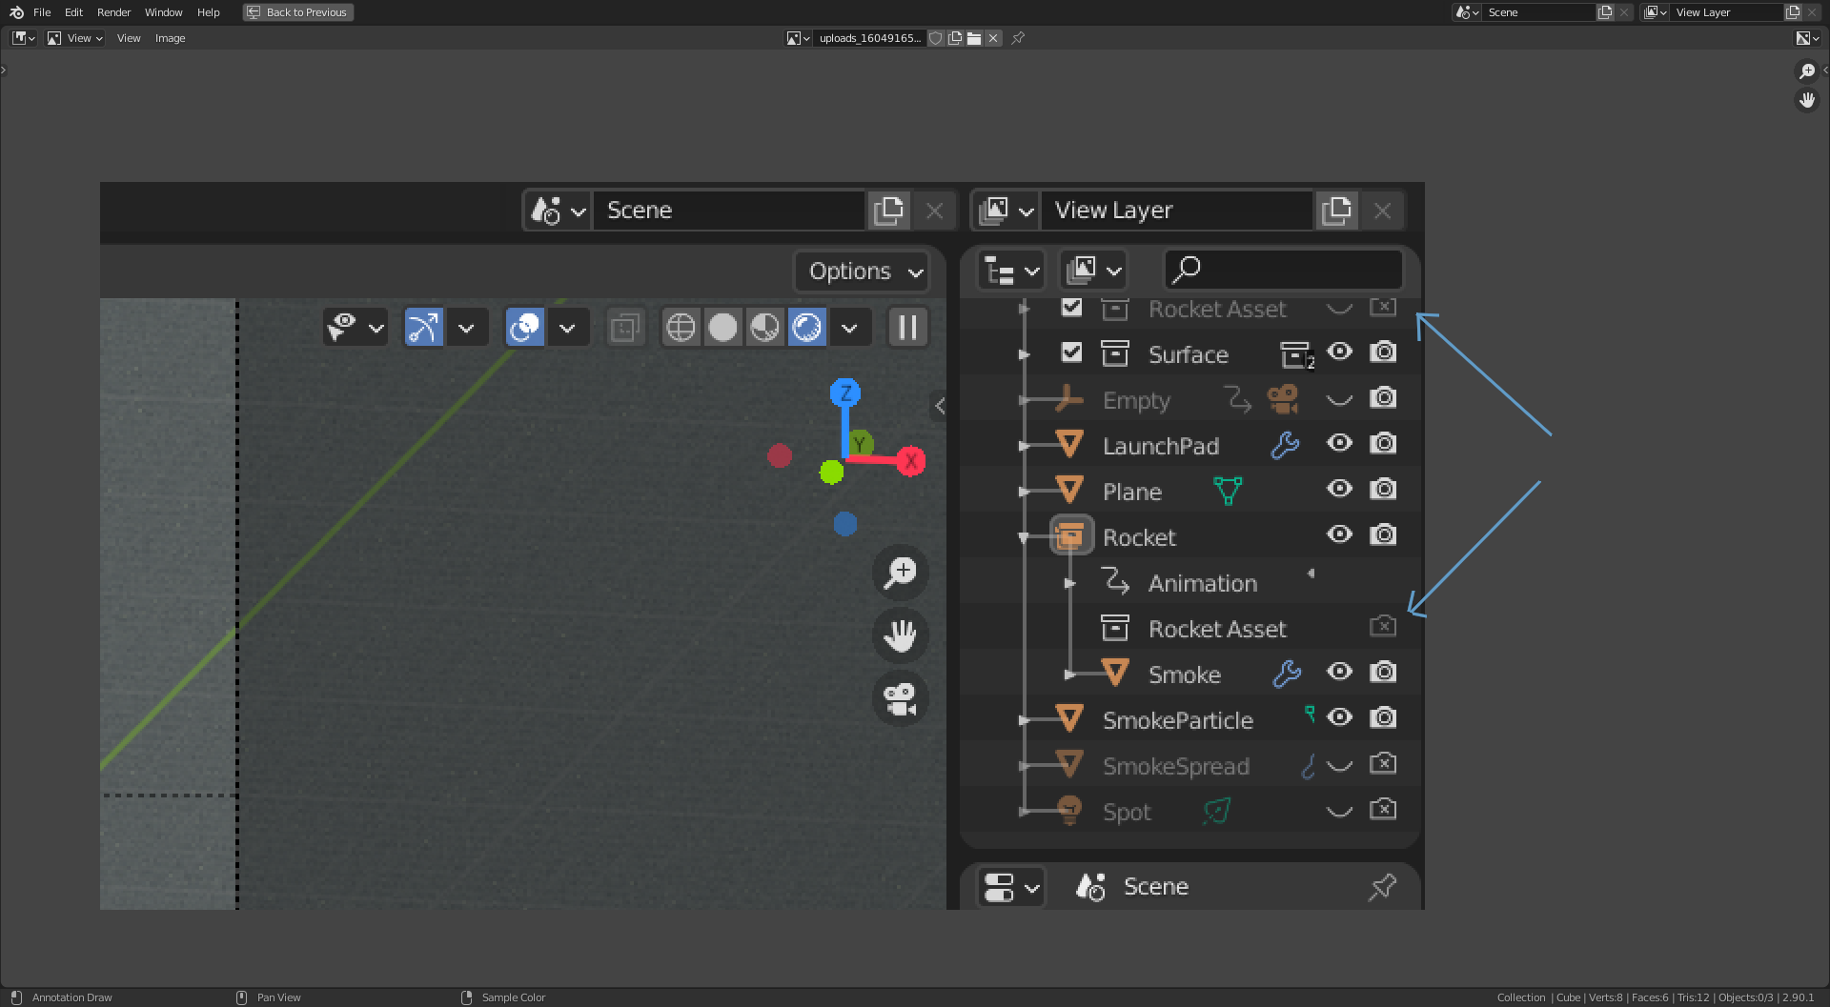Click the blue Z axis ball in displayed image
This screenshot has width=1830, height=1007.
point(845,393)
